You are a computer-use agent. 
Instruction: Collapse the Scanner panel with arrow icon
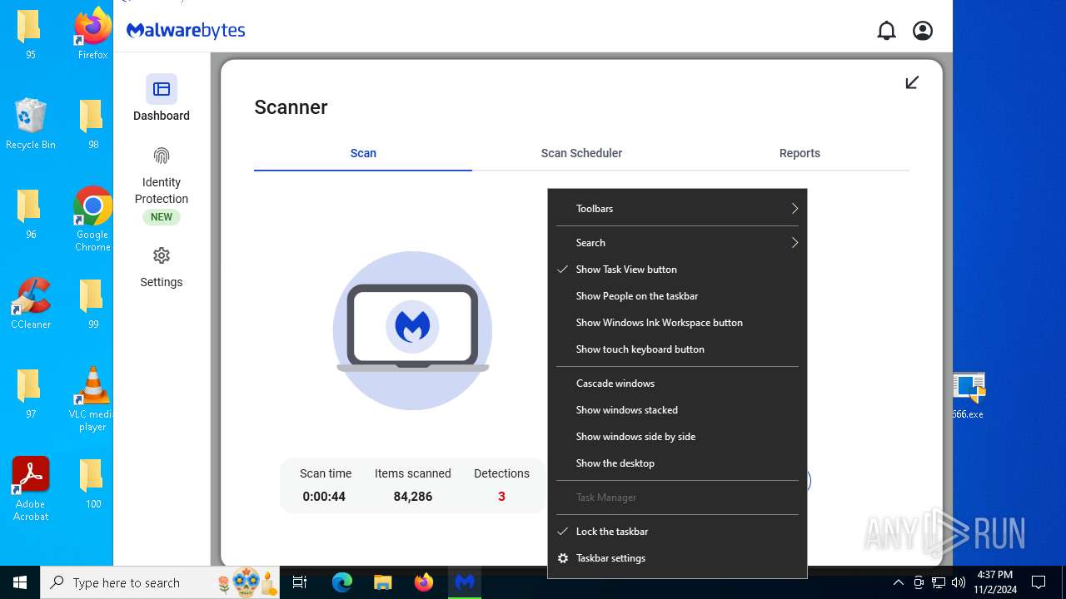[912, 82]
